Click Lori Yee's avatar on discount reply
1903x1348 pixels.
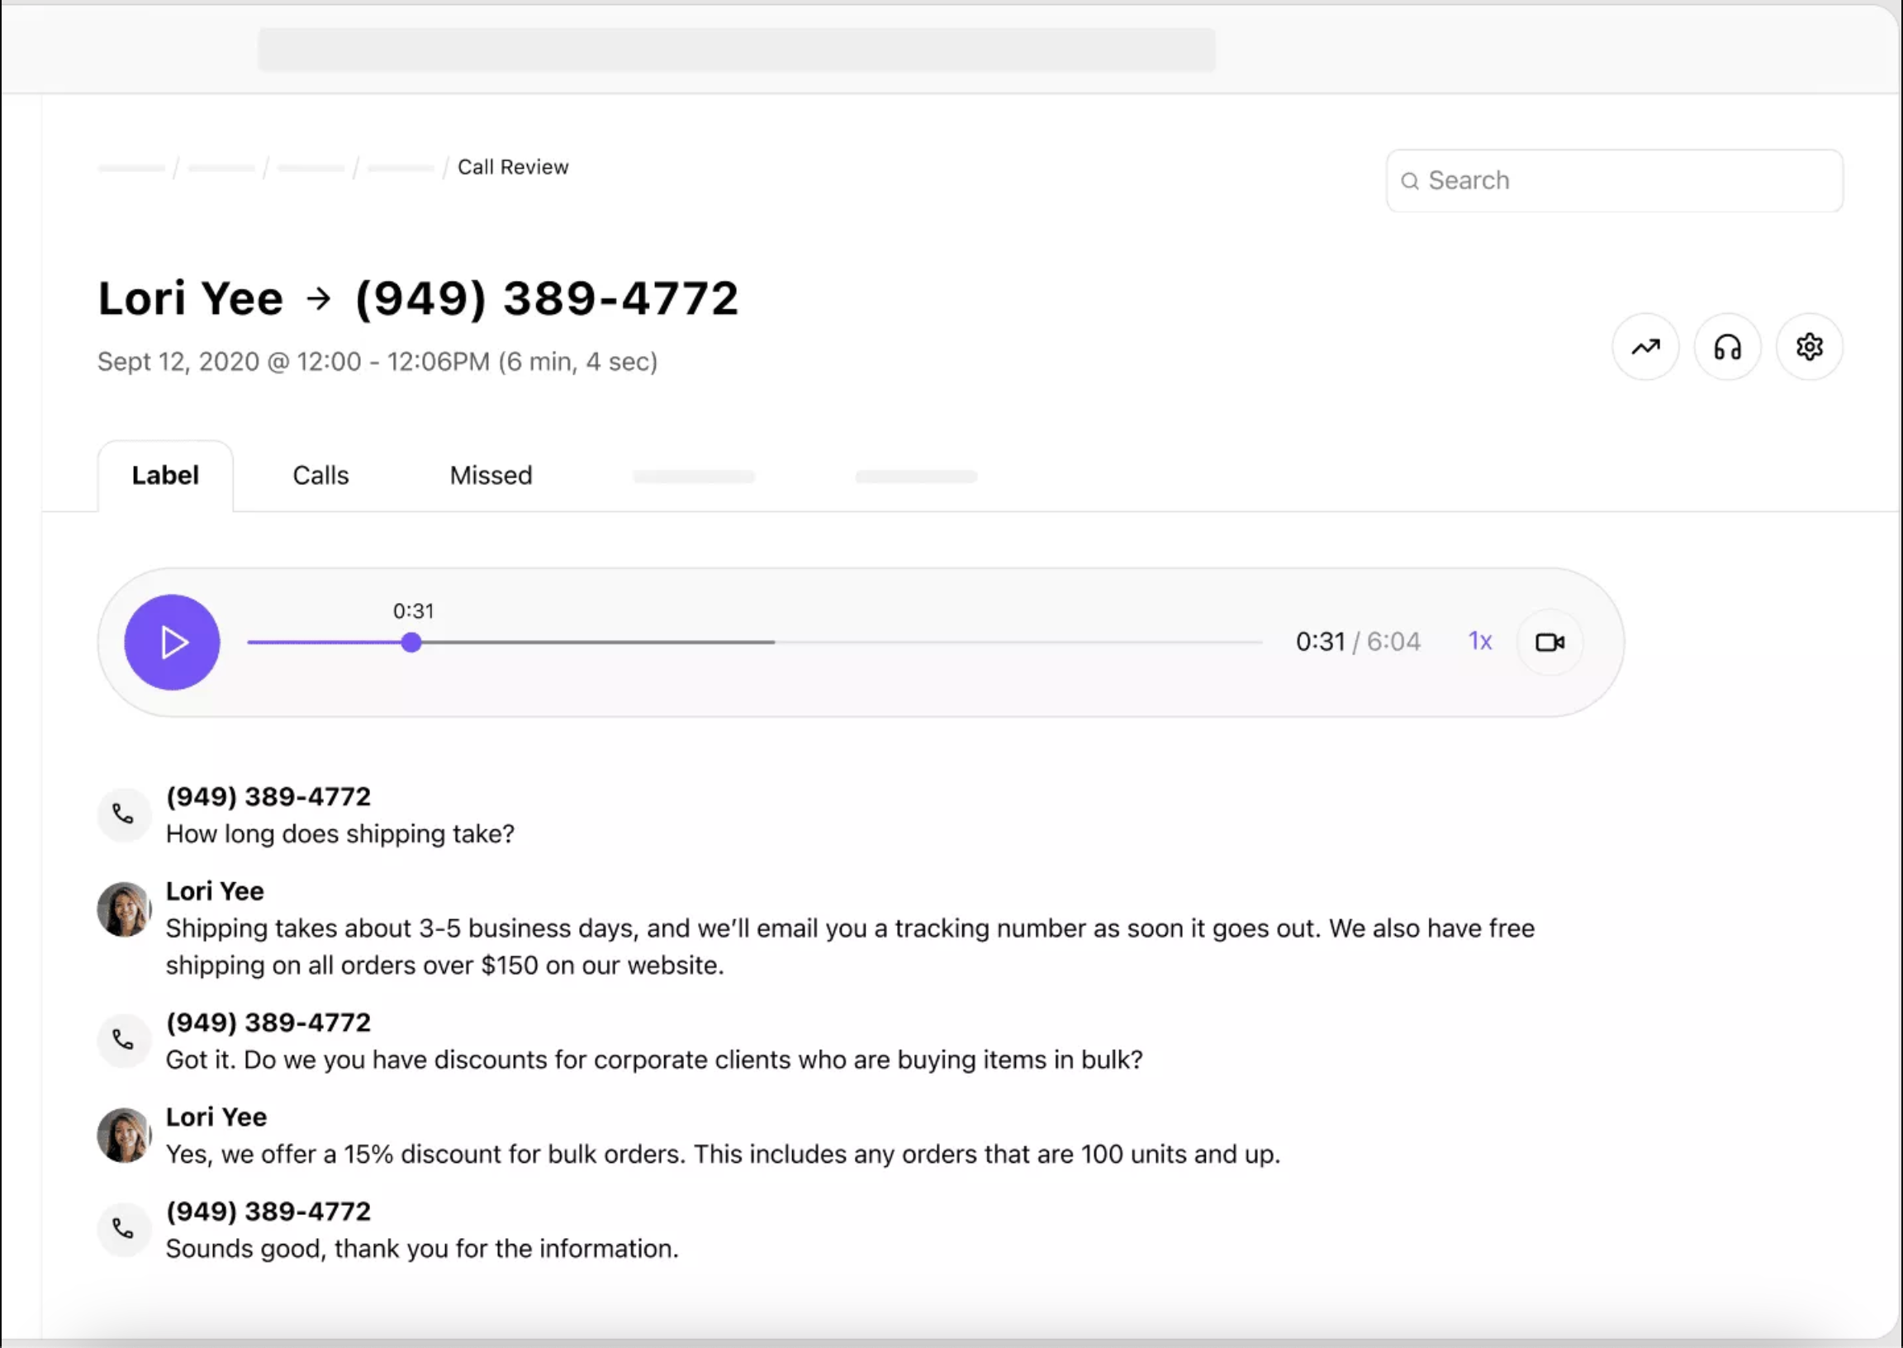tap(124, 1136)
